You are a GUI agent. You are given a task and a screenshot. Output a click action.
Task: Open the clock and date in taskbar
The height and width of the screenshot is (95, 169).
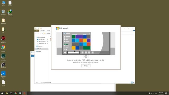(x=161, y=93)
